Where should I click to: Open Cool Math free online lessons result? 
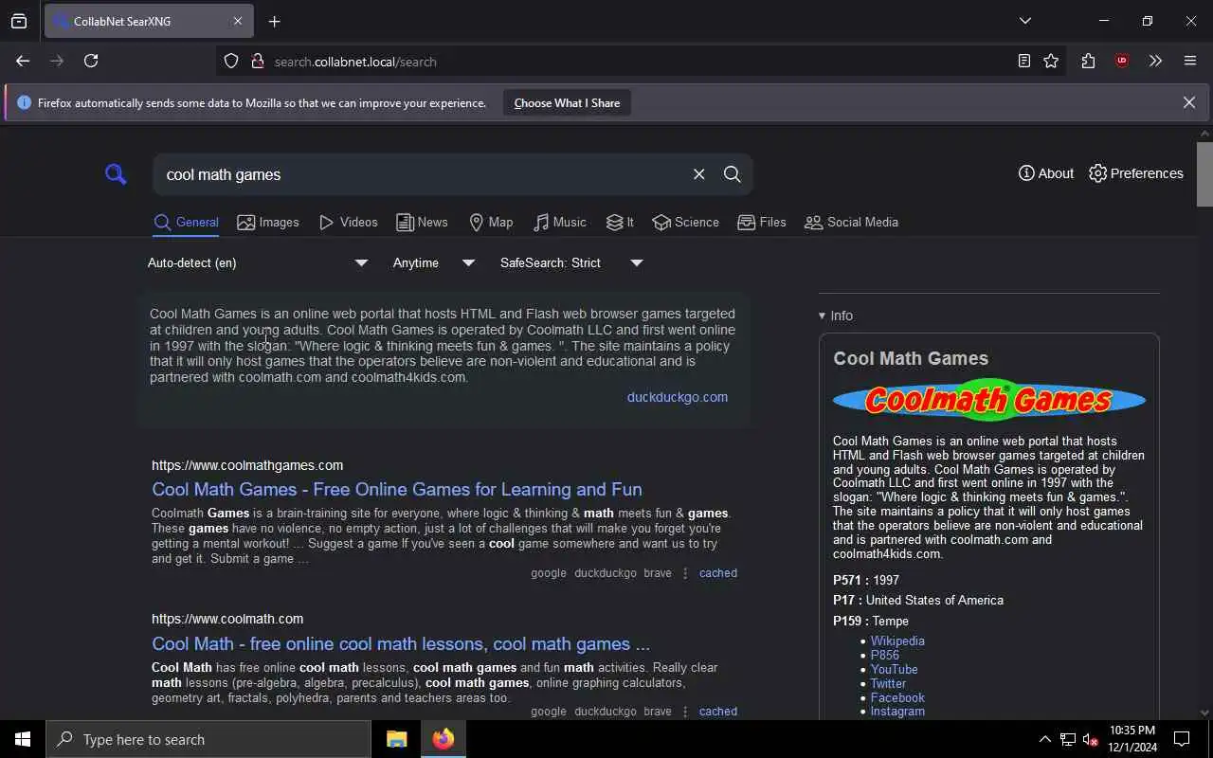[401, 643]
